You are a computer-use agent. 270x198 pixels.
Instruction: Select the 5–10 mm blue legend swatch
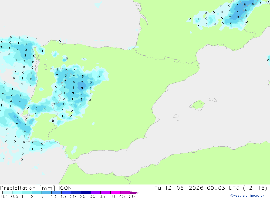point(46,193)
